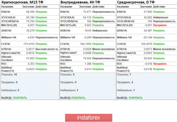
Task: Click ROC value 0,353
Action: tap(31, 64)
